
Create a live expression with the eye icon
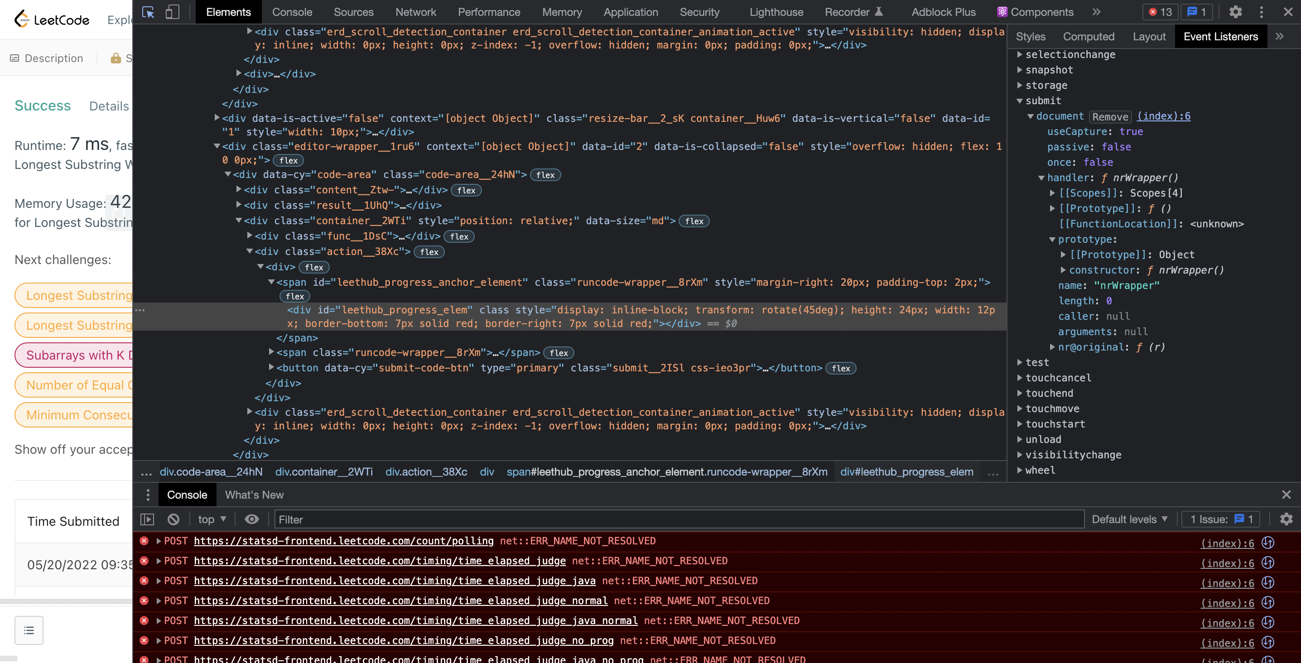click(252, 519)
